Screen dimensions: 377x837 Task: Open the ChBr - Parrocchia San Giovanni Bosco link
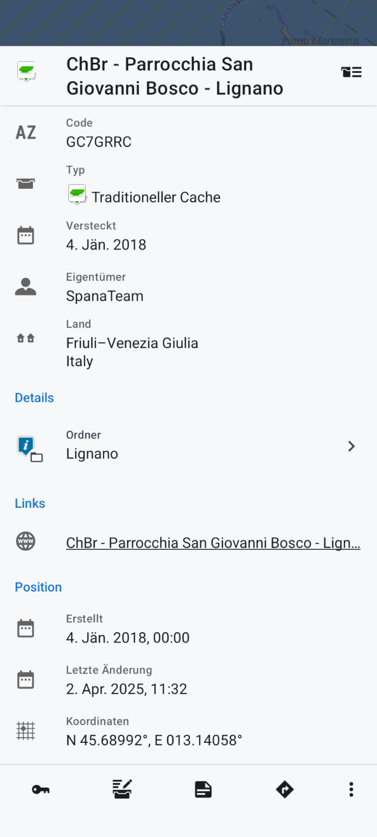(213, 543)
